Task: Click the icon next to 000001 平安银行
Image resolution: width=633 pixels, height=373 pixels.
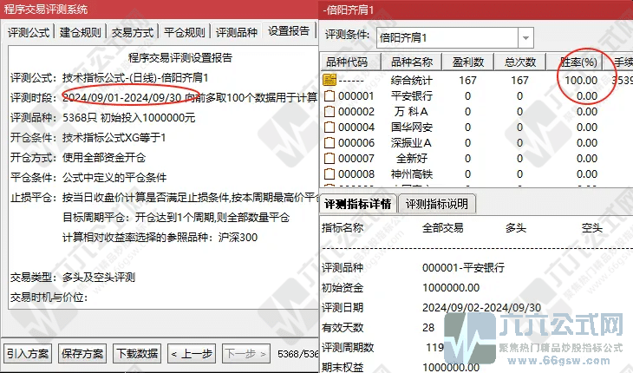Action: pos(330,96)
